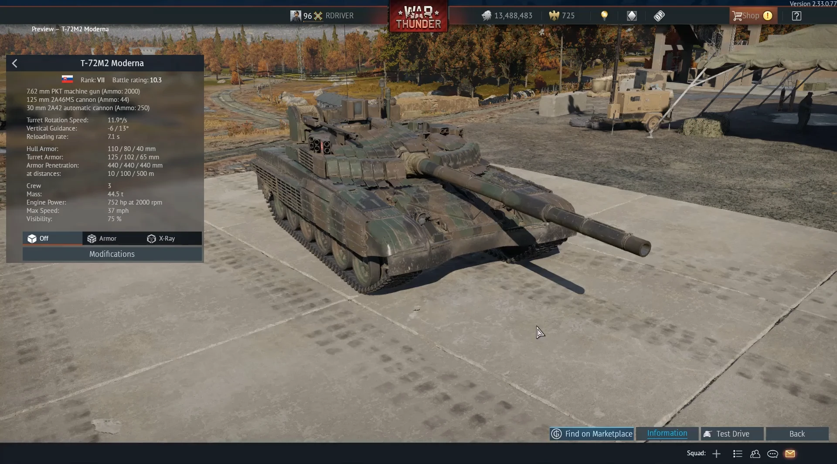The image size is (837, 464).
Task: Enable X-Ray view mode
Action: pos(172,239)
